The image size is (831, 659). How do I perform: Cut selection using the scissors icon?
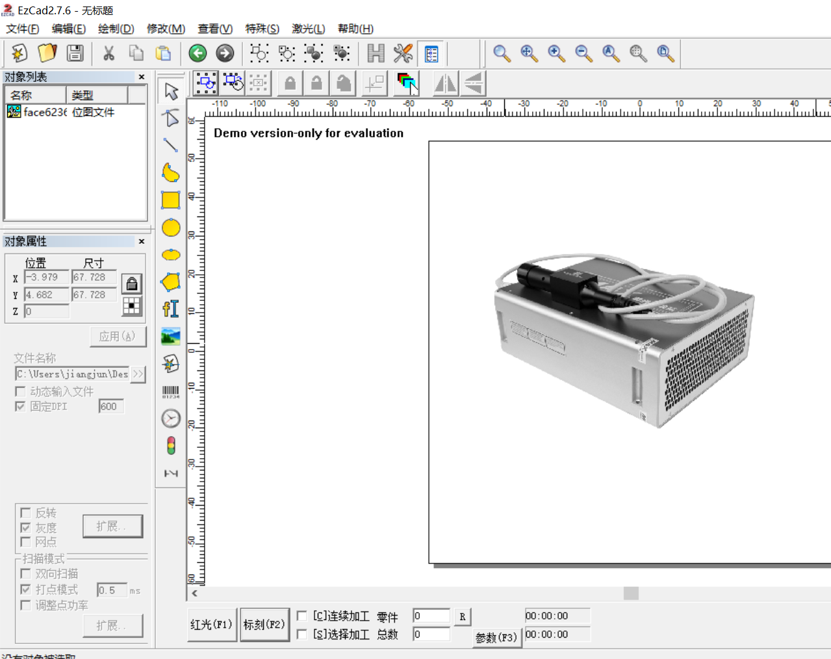point(109,53)
